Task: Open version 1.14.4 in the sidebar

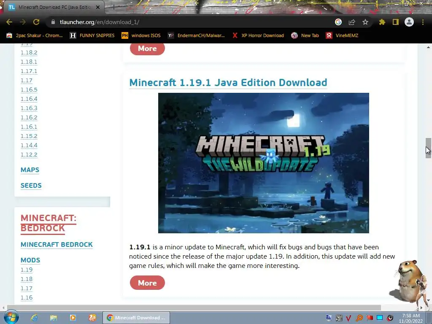Action: [29, 145]
